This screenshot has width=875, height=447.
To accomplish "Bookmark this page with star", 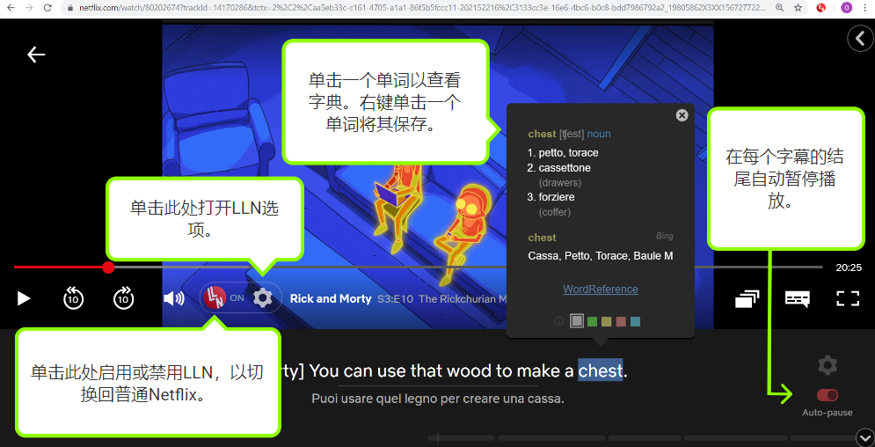I will pos(798,8).
